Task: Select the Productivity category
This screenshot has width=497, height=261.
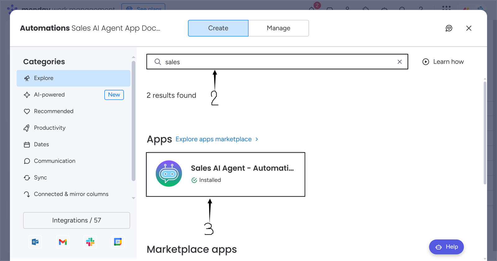Action: click(x=73, y=128)
